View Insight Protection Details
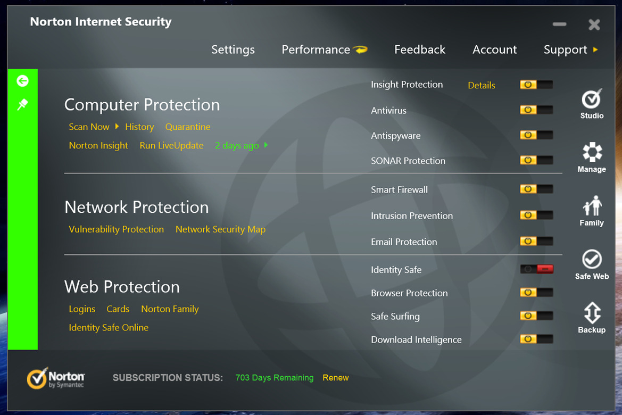The width and height of the screenshot is (622, 415). click(x=481, y=85)
